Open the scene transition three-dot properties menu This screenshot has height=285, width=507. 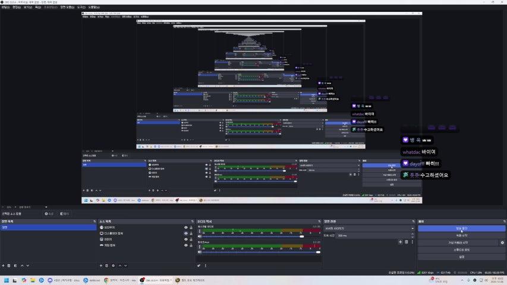tap(412, 242)
